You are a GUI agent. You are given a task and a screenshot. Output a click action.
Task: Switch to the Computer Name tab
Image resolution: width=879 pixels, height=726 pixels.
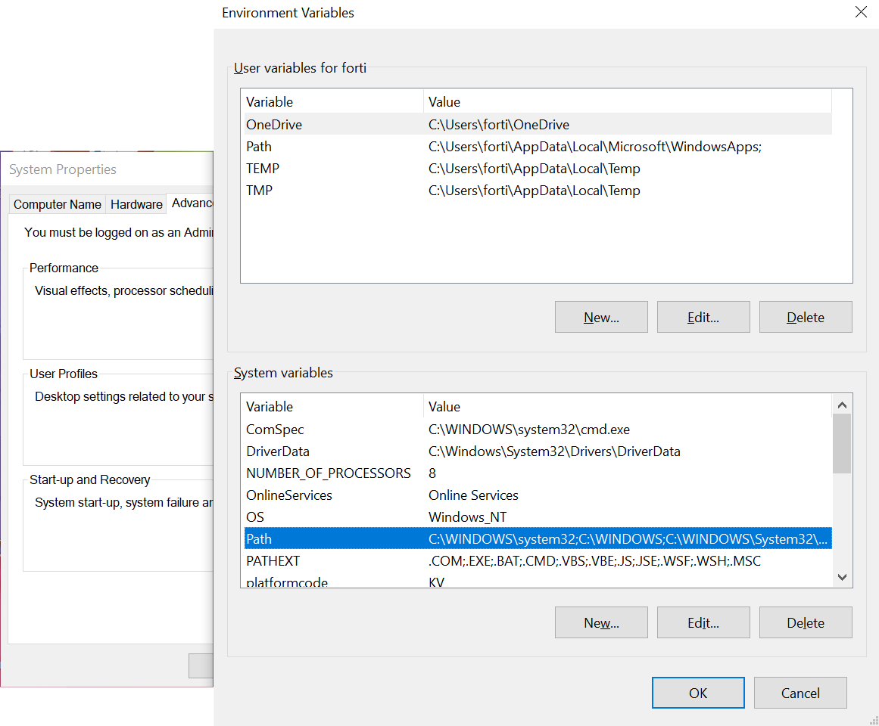(57, 204)
